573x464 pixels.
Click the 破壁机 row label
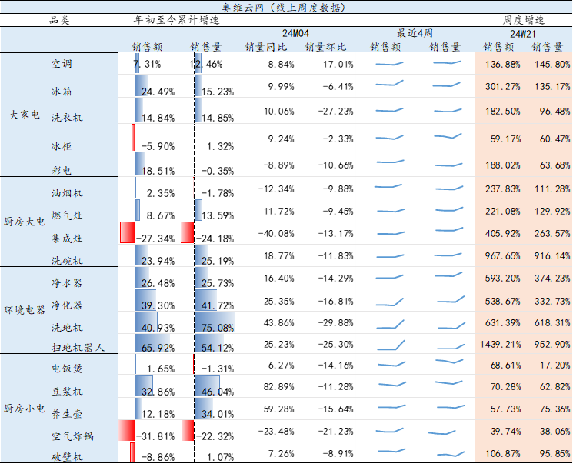click(67, 456)
